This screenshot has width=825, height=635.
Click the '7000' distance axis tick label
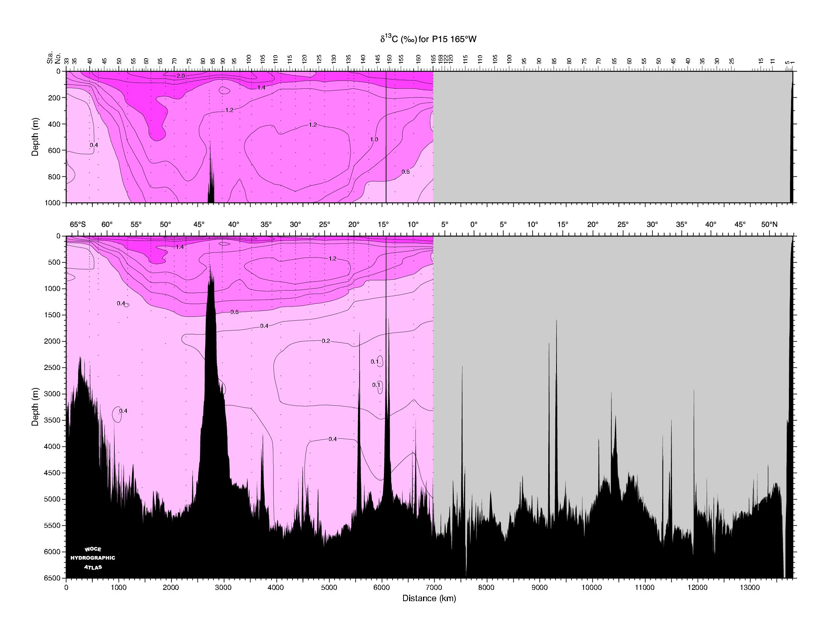click(x=434, y=588)
